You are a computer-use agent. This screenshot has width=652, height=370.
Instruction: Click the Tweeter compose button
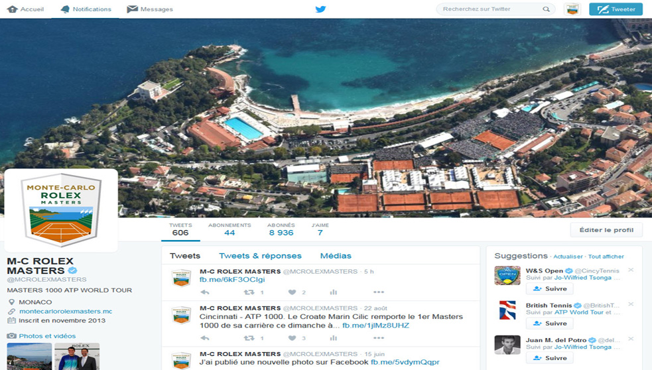pos(616,9)
